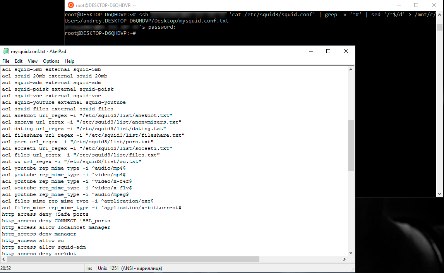Click 'http_access deny anekdot' line
The width and height of the screenshot is (444, 273).
point(39,254)
